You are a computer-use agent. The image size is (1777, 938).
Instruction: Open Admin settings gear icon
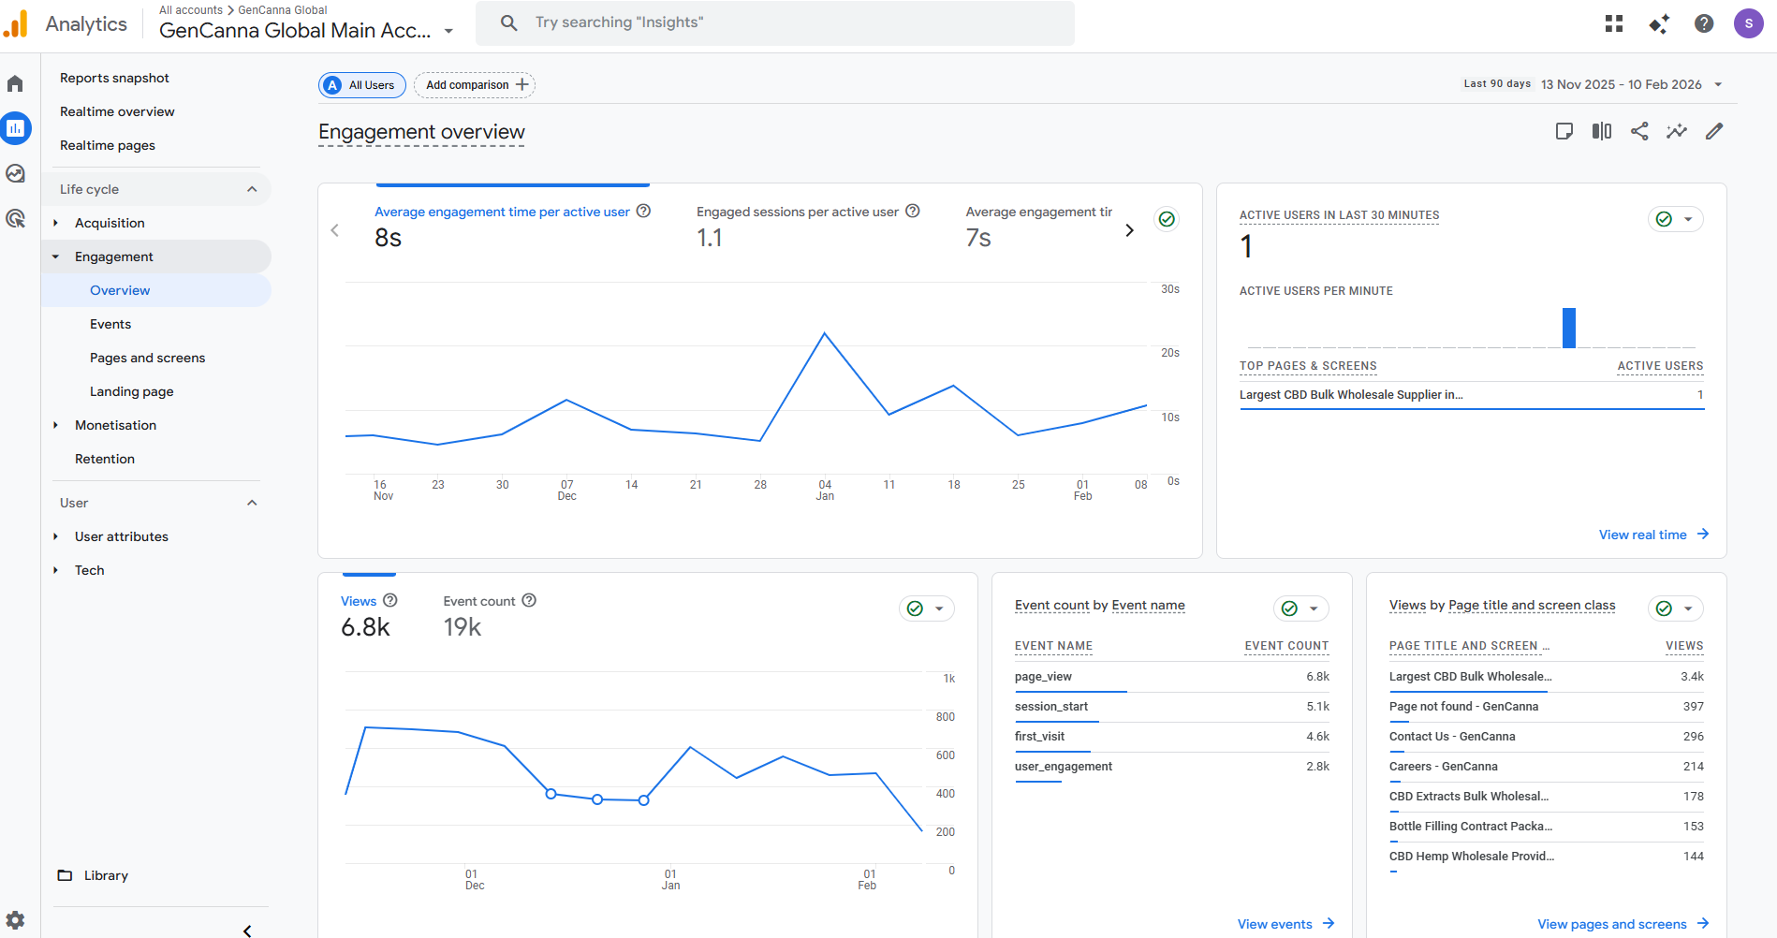coord(15,919)
